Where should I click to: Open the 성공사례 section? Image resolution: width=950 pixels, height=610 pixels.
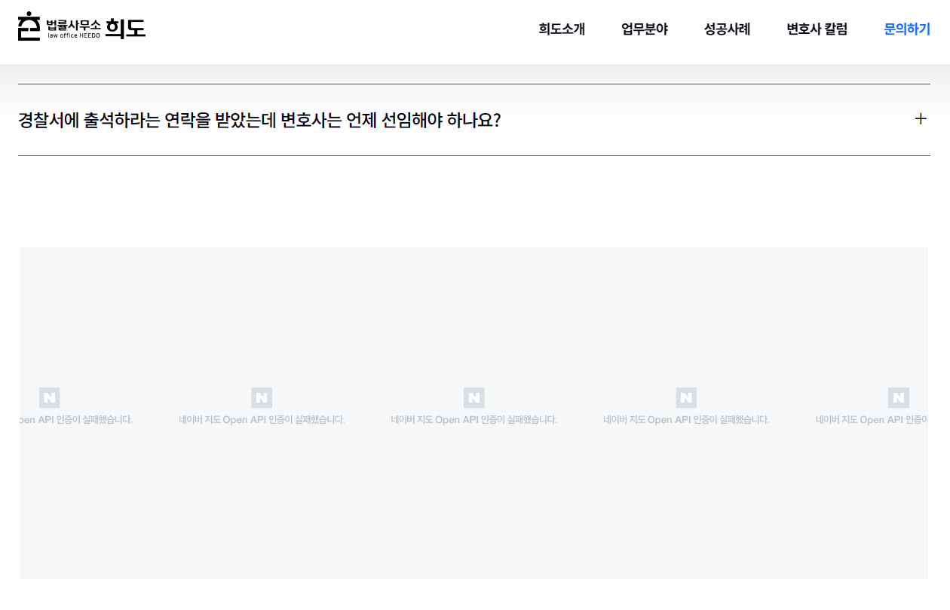click(727, 29)
